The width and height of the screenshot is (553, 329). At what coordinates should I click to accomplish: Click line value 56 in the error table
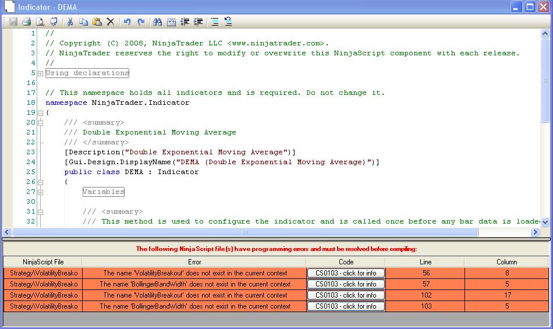(426, 273)
